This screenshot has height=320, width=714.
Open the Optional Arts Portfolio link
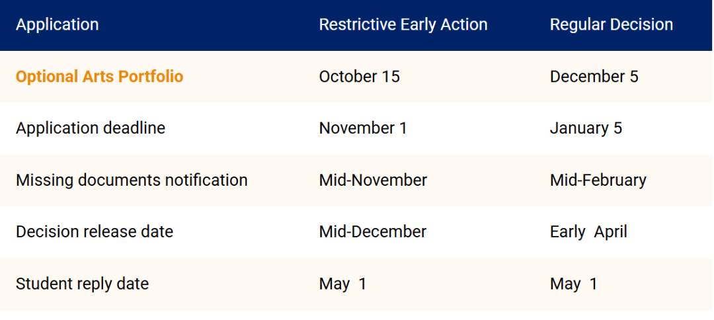click(x=99, y=77)
